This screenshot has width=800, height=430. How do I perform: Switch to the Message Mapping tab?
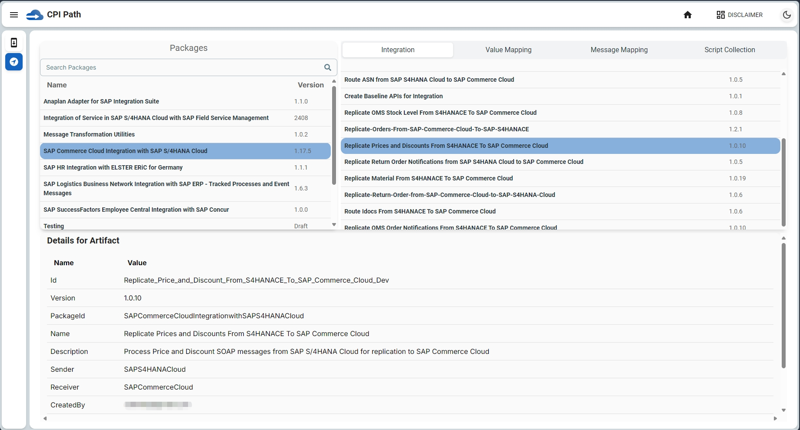tap(619, 50)
